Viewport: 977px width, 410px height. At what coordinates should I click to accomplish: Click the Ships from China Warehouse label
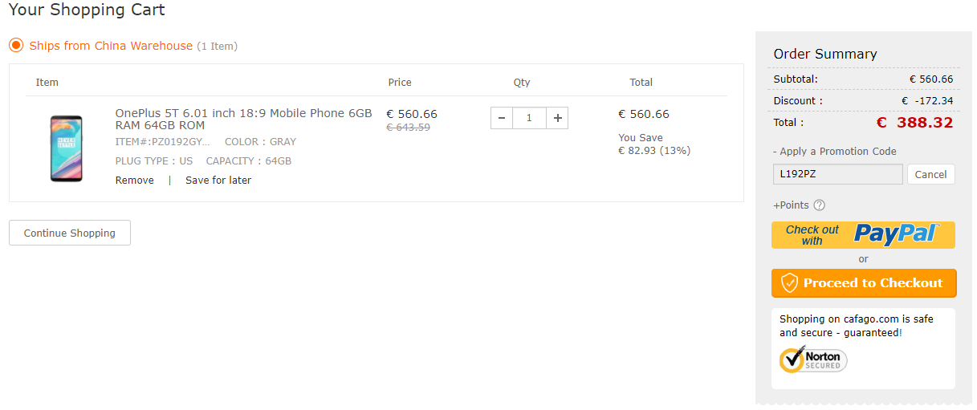click(x=111, y=46)
